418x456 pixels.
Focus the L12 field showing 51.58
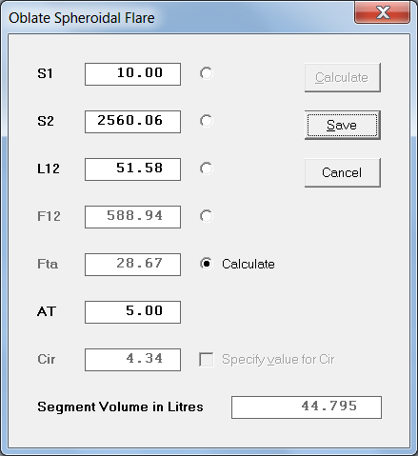point(132,169)
